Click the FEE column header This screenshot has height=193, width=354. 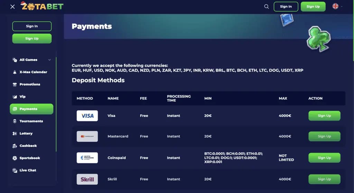point(143,98)
